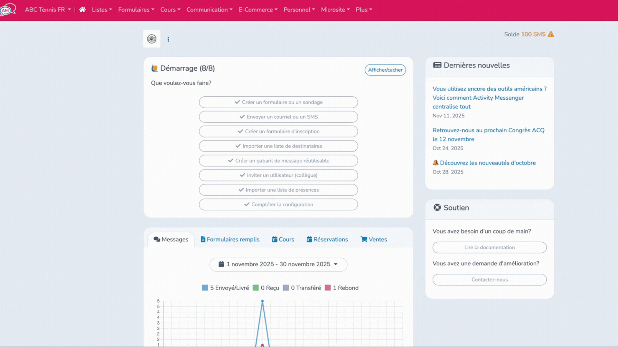Click the Lire la documentation button
This screenshot has height=347, width=618.
489,247
